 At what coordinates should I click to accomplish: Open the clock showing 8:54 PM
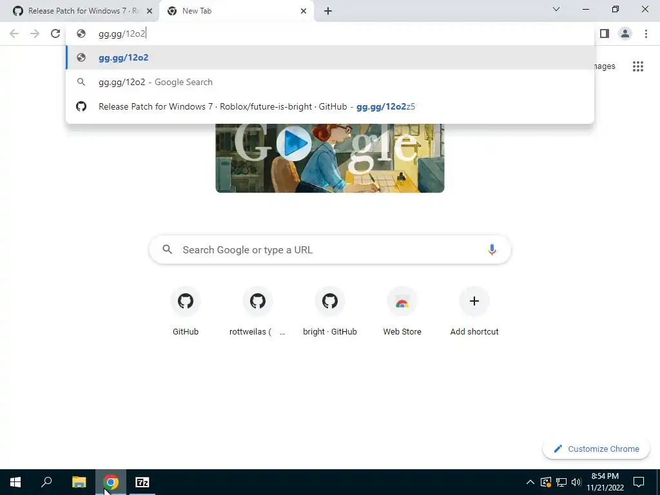pyautogui.click(x=605, y=482)
